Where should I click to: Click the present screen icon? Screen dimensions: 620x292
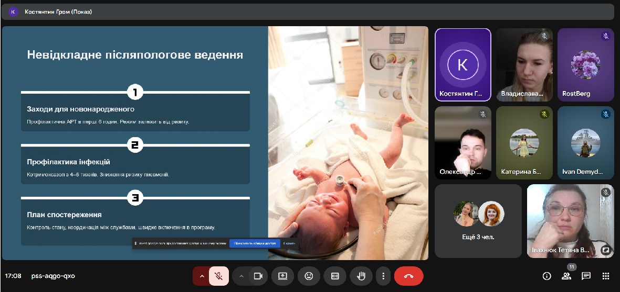coord(282,276)
